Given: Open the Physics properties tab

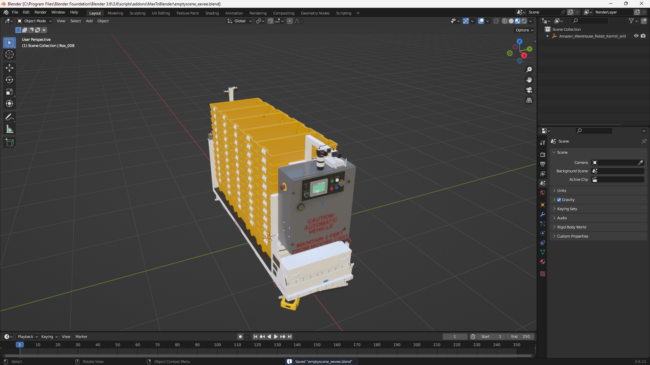Looking at the screenshot, I should 543,233.
